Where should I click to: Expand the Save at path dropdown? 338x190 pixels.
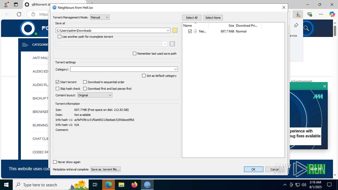click(x=168, y=30)
